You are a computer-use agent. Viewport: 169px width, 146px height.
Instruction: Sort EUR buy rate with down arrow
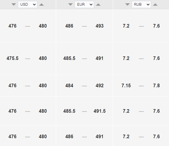70,4
